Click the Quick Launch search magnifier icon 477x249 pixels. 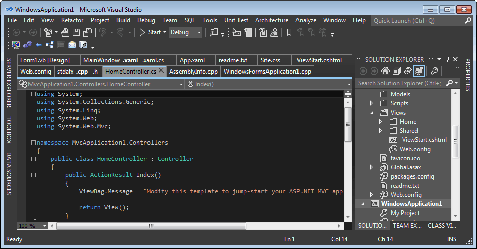(468, 21)
